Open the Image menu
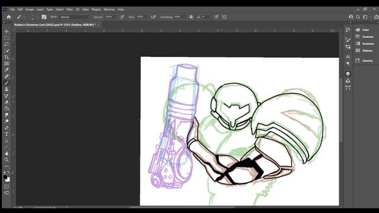 (30, 9)
